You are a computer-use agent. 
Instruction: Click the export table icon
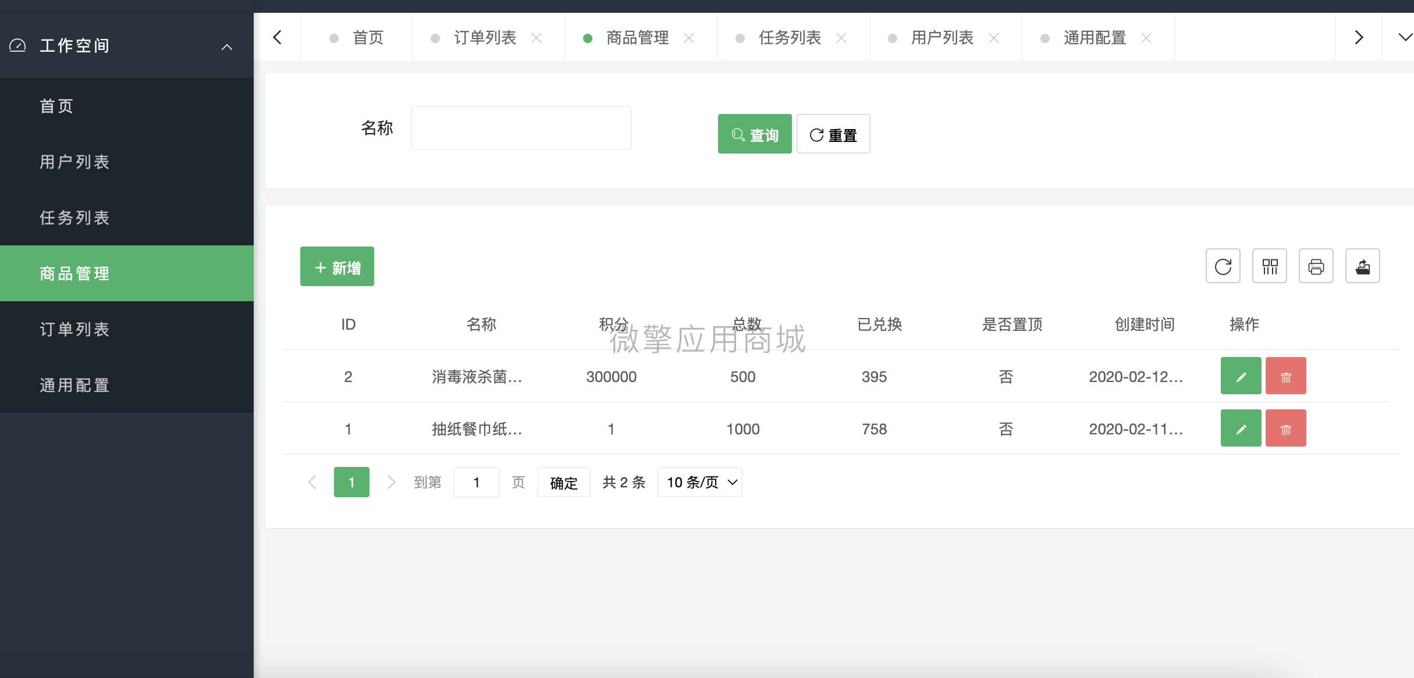[x=1363, y=266]
